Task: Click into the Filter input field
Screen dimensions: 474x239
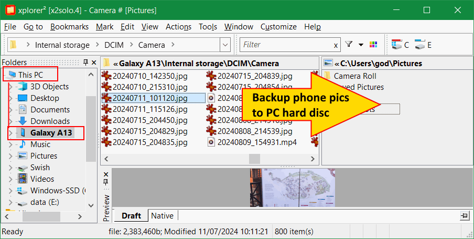Action: coord(286,45)
